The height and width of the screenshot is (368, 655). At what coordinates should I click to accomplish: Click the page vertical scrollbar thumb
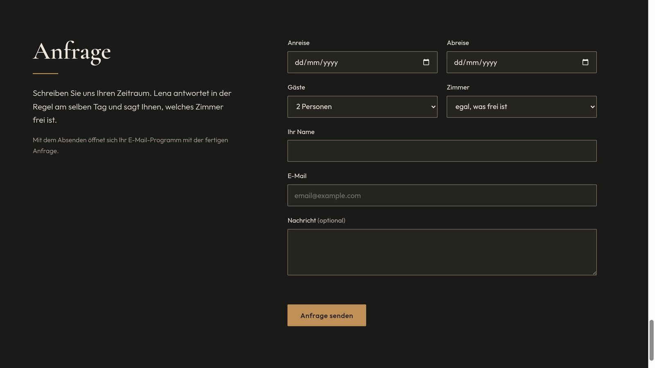click(651, 340)
